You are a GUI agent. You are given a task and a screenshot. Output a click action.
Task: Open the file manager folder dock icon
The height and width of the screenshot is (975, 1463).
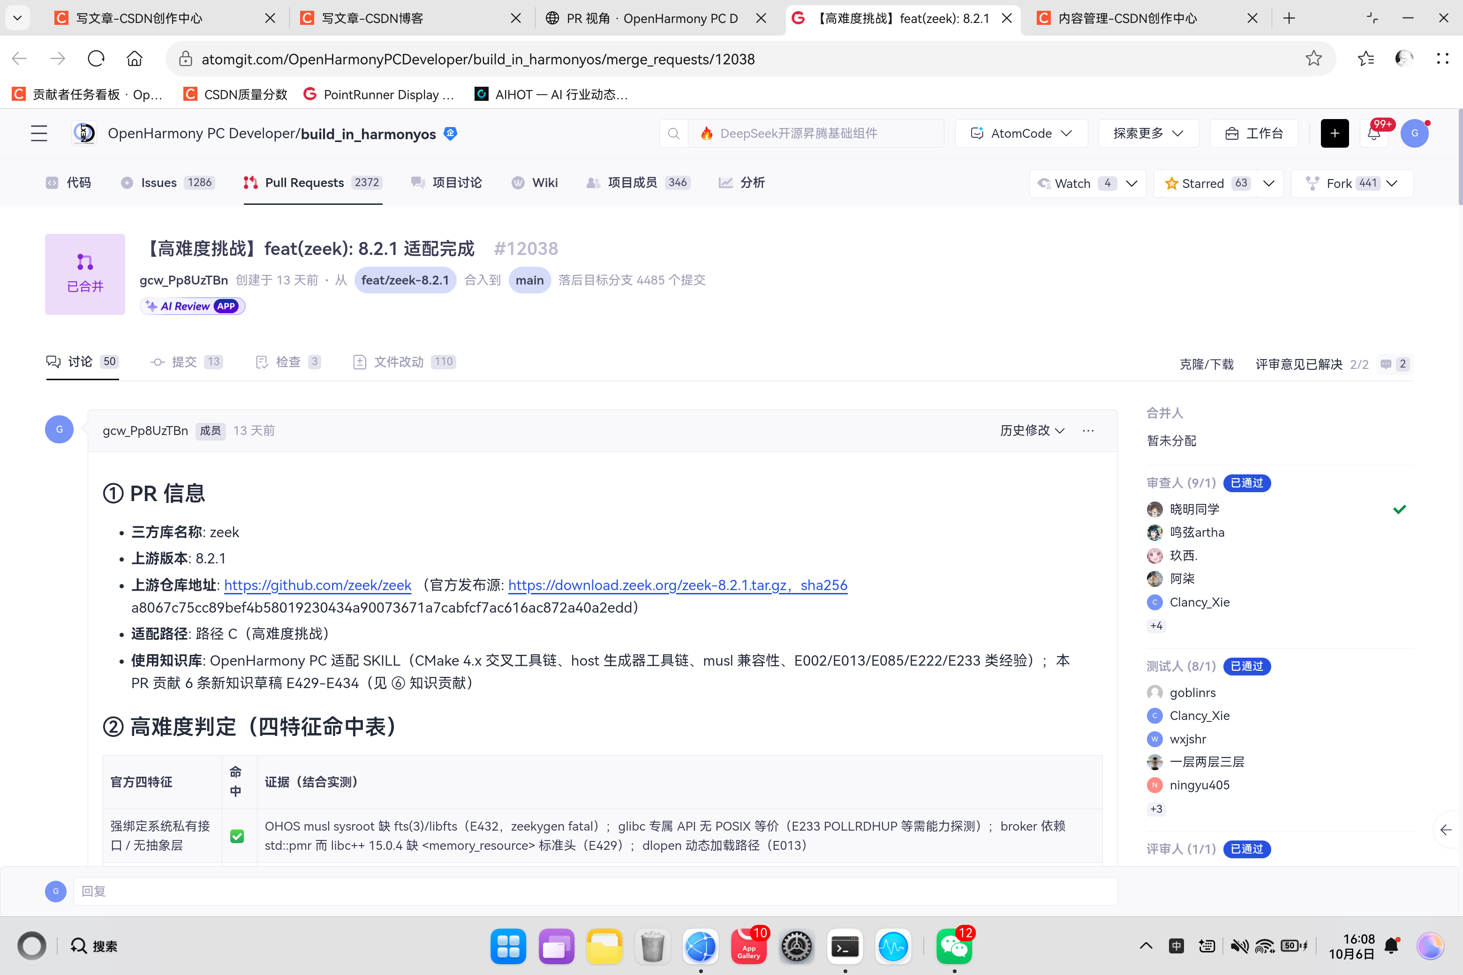click(x=604, y=946)
